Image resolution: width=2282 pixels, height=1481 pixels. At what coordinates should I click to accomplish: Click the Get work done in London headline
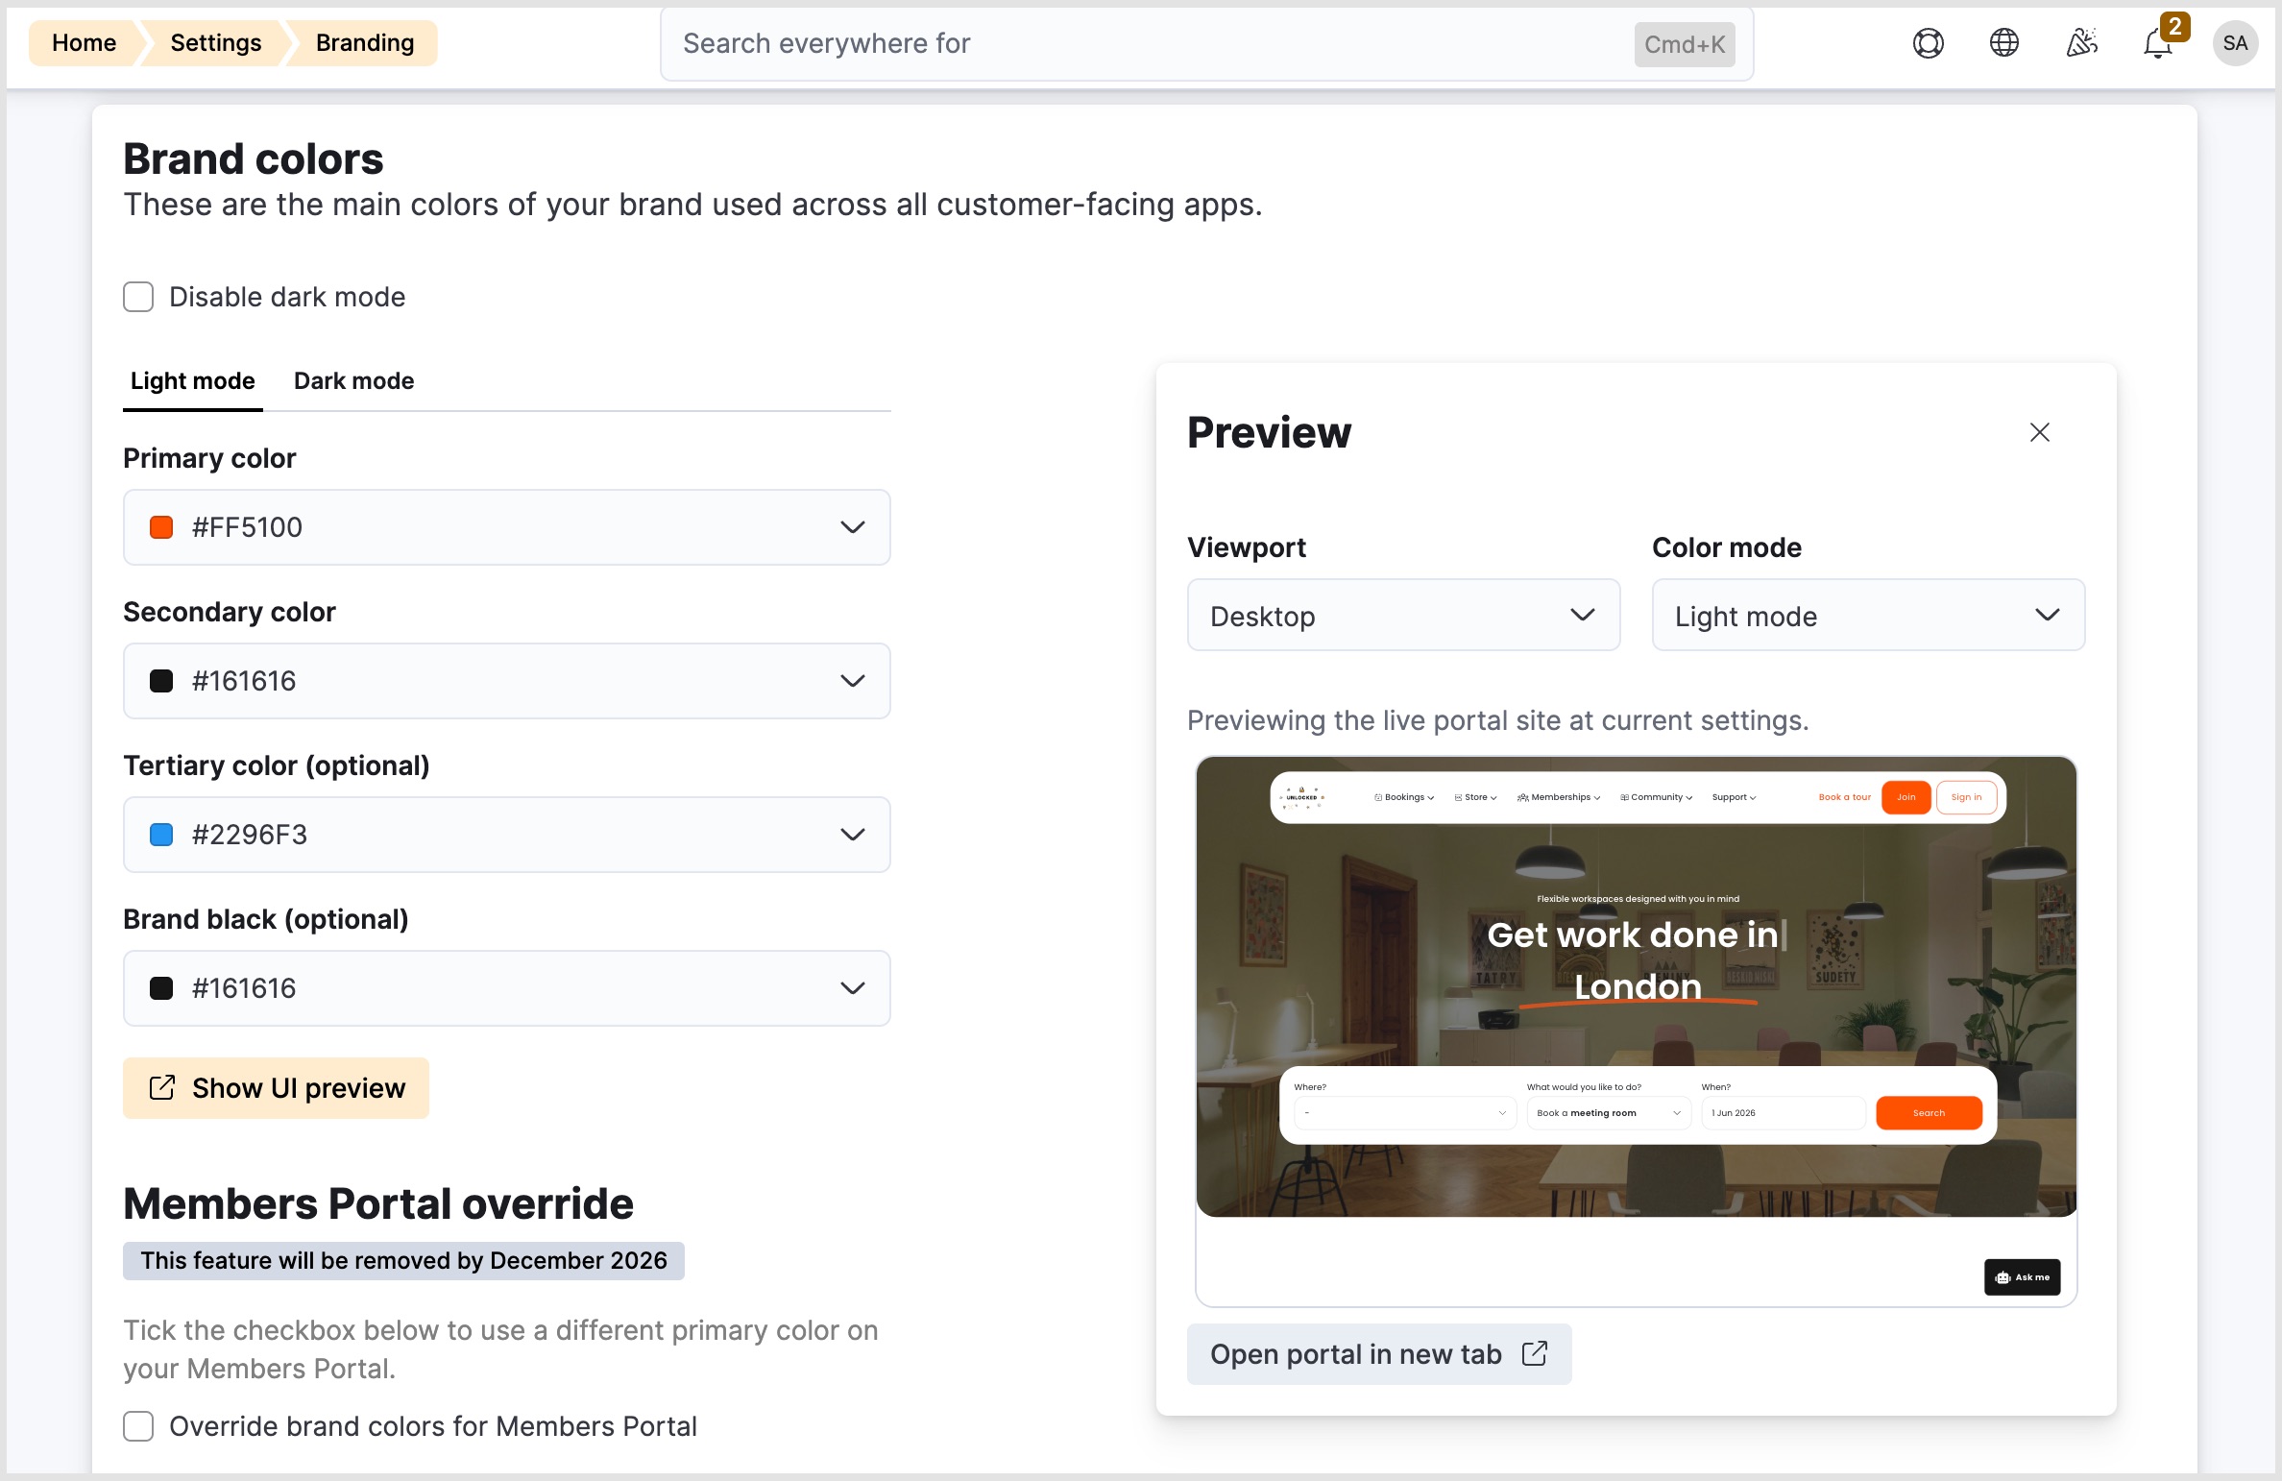tap(1637, 960)
